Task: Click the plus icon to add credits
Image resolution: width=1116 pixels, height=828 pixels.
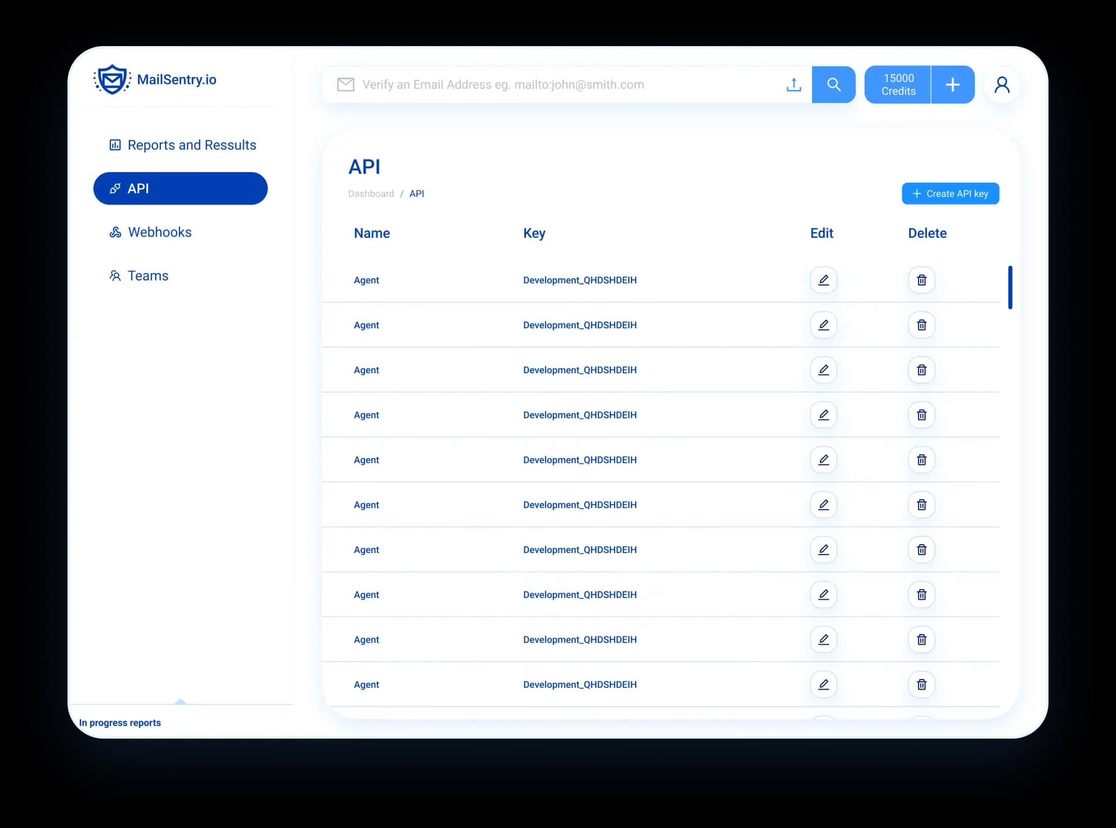Action: [953, 84]
